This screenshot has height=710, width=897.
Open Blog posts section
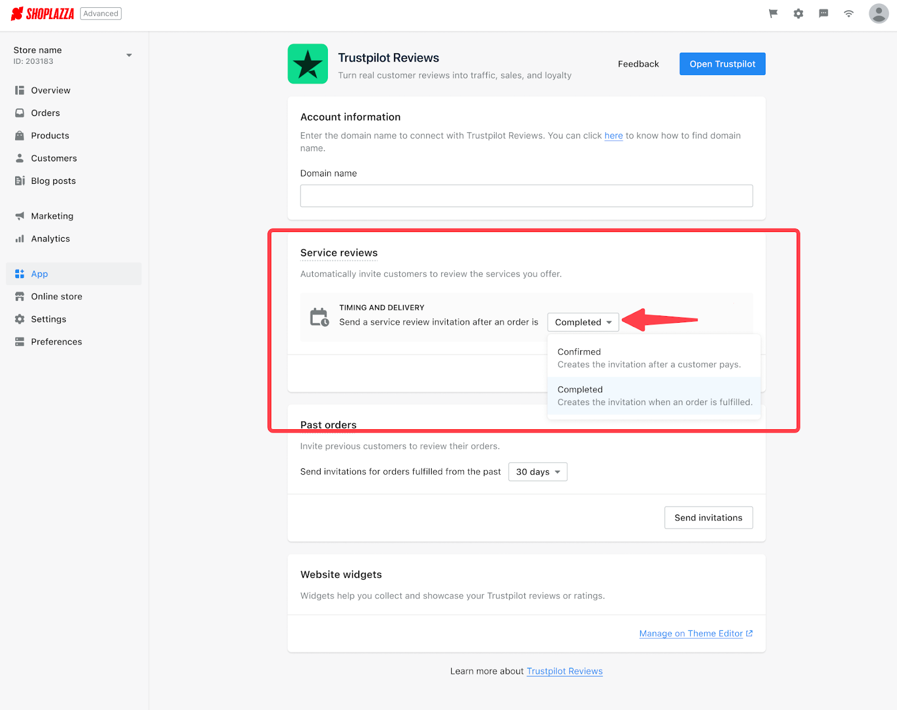53,180
